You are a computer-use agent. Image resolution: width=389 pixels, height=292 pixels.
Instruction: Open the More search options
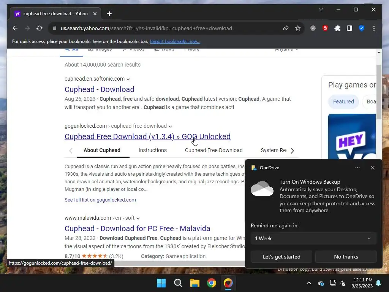[191, 49]
